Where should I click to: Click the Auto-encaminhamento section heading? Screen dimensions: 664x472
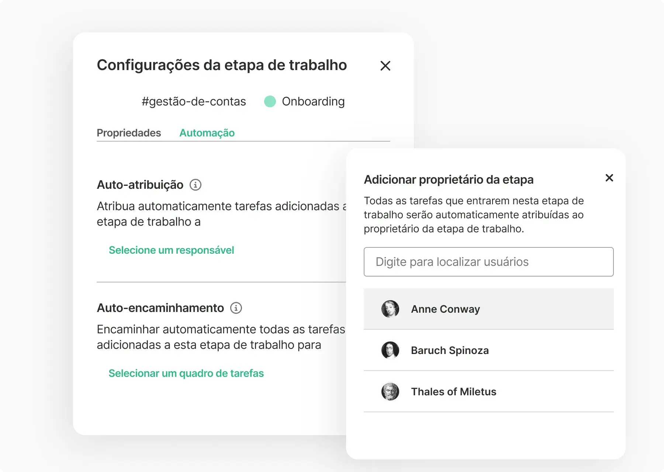point(160,308)
